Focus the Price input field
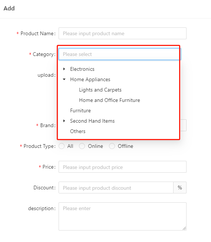Screen dimensions: 211x242 pos(122,167)
